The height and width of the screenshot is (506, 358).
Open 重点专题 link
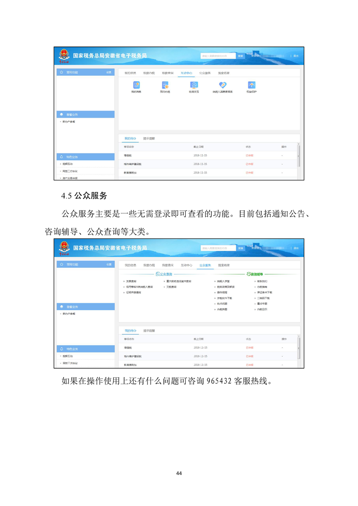pyautogui.click(x=262, y=304)
